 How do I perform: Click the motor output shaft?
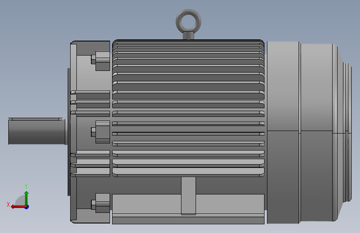(37, 132)
